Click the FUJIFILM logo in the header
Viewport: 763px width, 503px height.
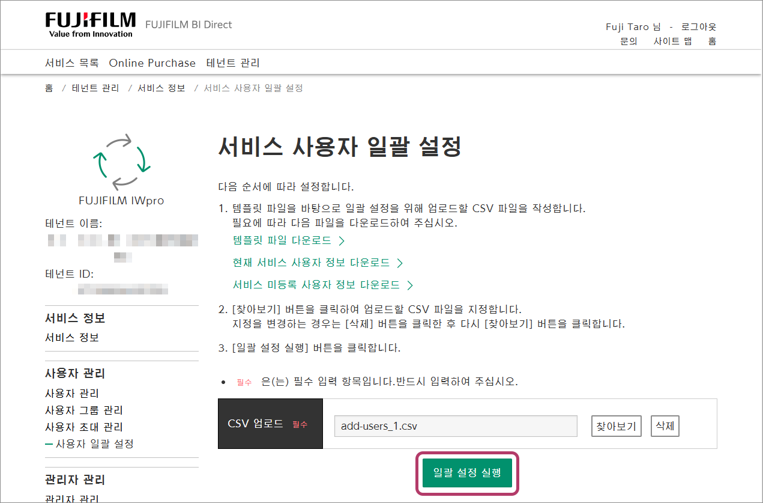pos(90,25)
